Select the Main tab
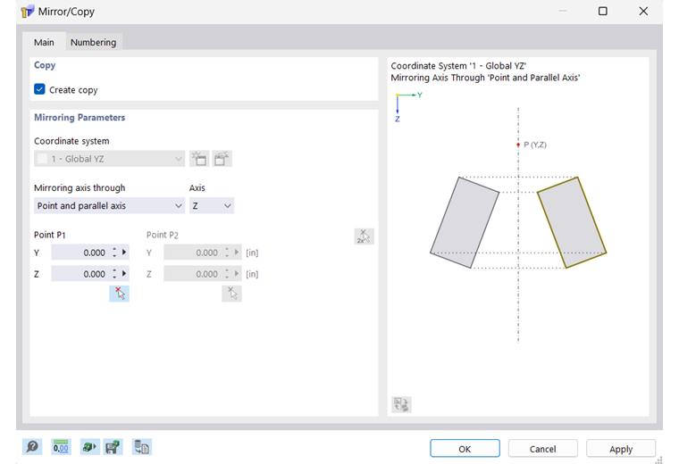This screenshot has width=679, height=464. 44,42
